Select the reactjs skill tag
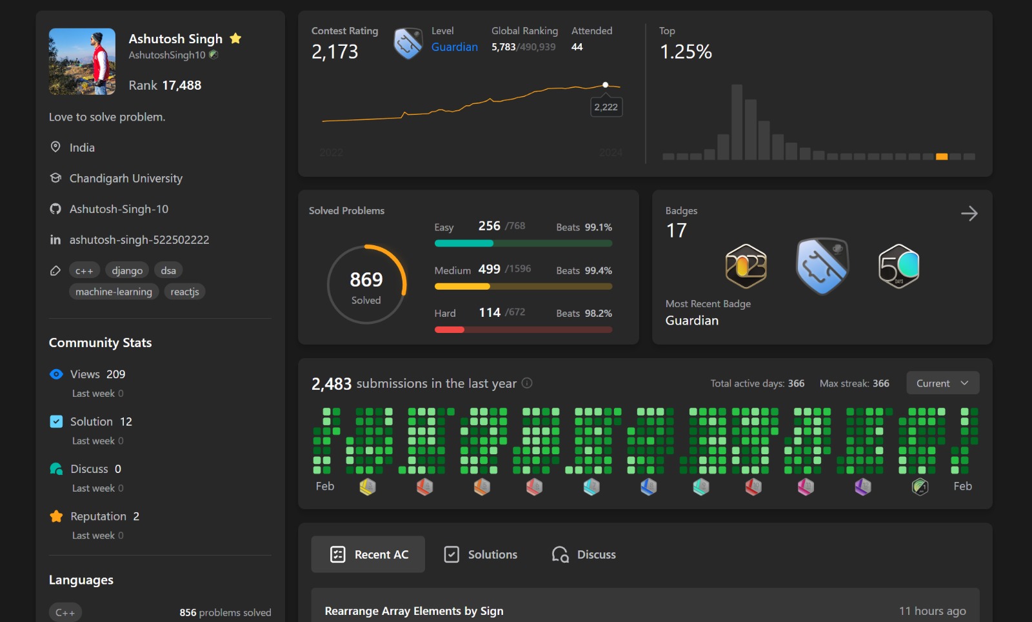The image size is (1032, 622). coord(184,292)
